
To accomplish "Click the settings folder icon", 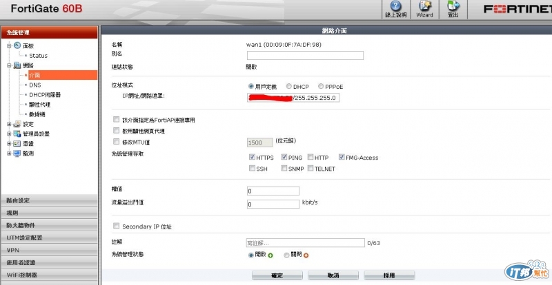I will coord(17,124).
